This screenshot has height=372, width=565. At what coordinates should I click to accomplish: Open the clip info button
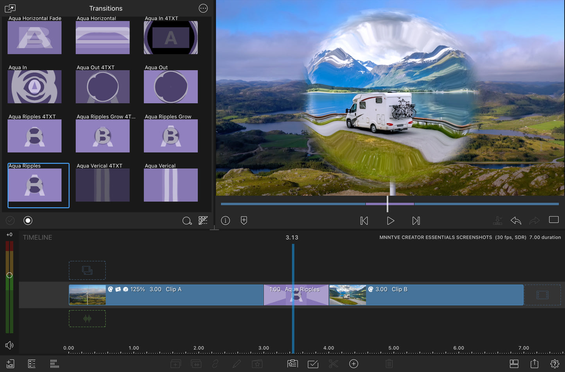click(226, 220)
